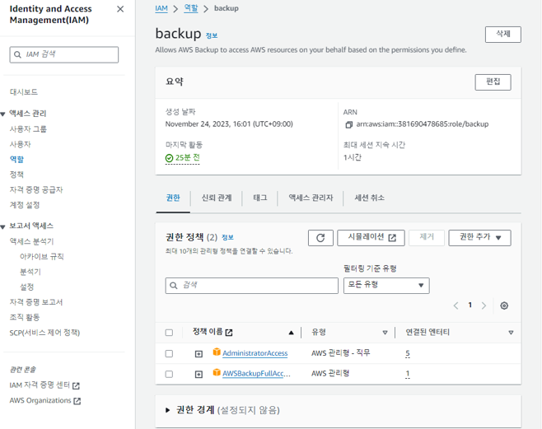Open 조직 활동 in the sidebar
Viewport: 542px width, 429px height.
[x=25, y=318]
